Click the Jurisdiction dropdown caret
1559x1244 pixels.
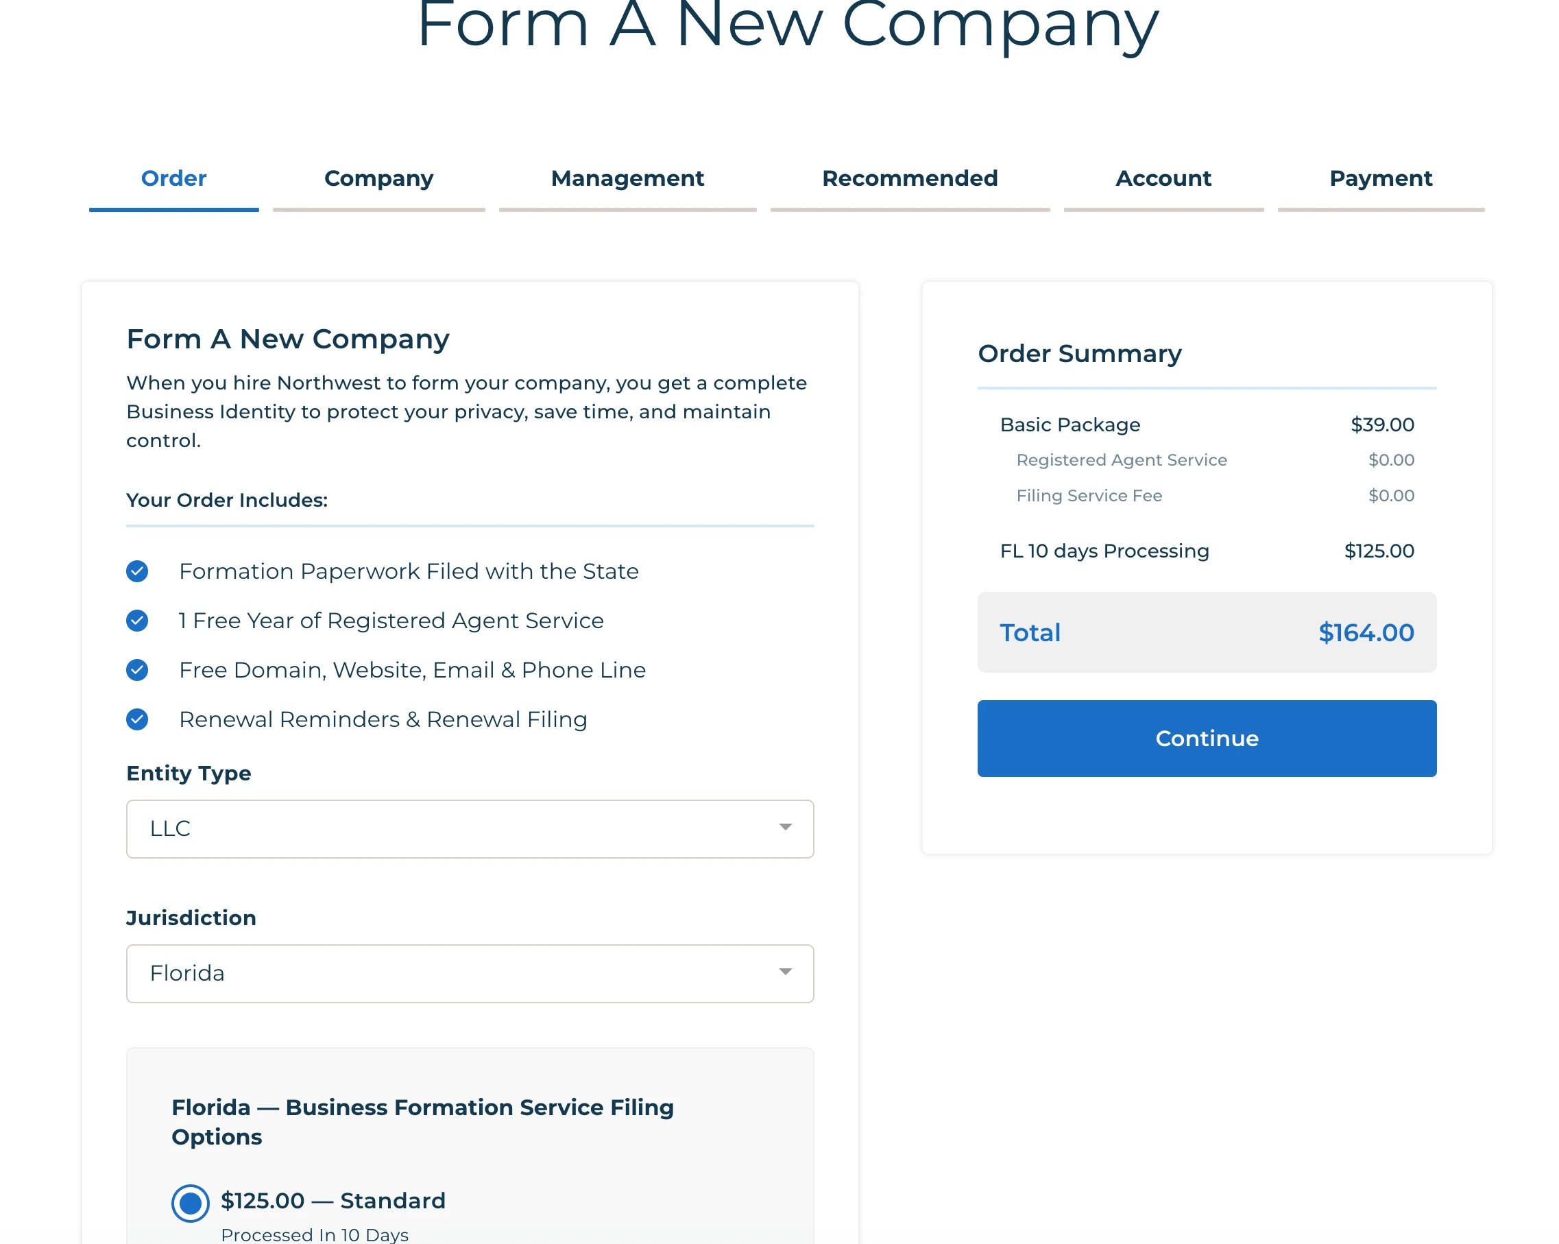tap(785, 972)
